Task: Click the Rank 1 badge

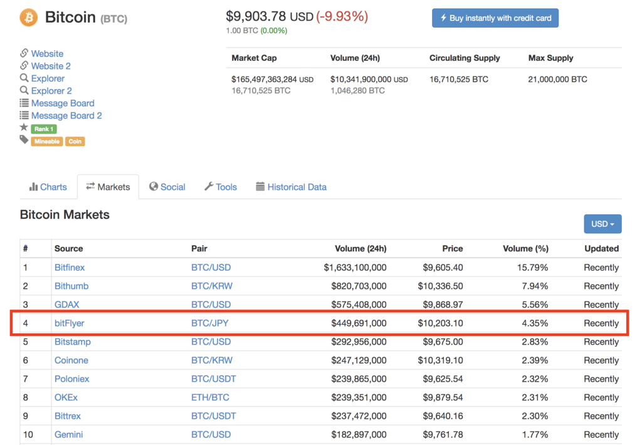Action: [44, 129]
